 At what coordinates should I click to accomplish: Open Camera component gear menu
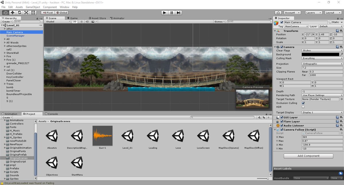pyautogui.click(x=341, y=47)
